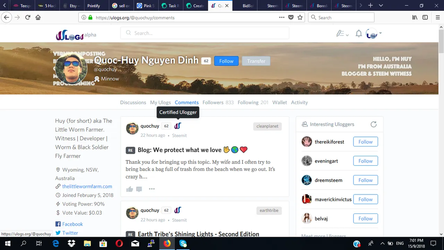Click the Transfer button

point(256,61)
